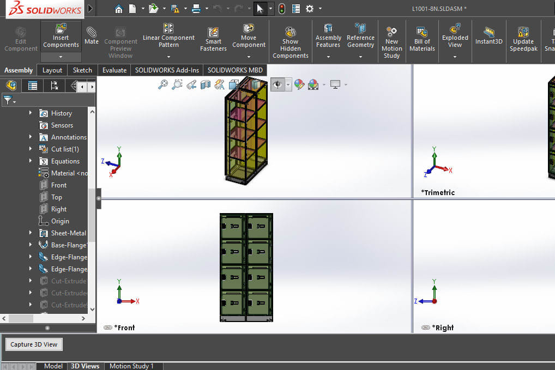Expand the History tree node
Screen dimensions: 555x370
point(31,113)
